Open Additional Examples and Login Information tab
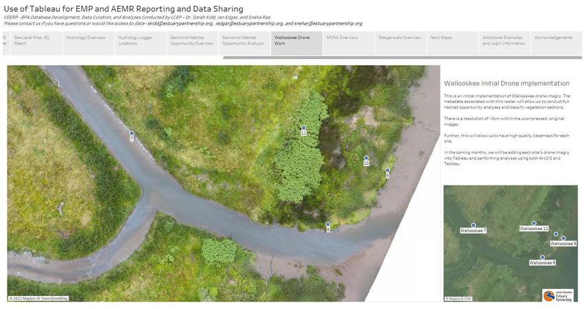 [x=504, y=43]
